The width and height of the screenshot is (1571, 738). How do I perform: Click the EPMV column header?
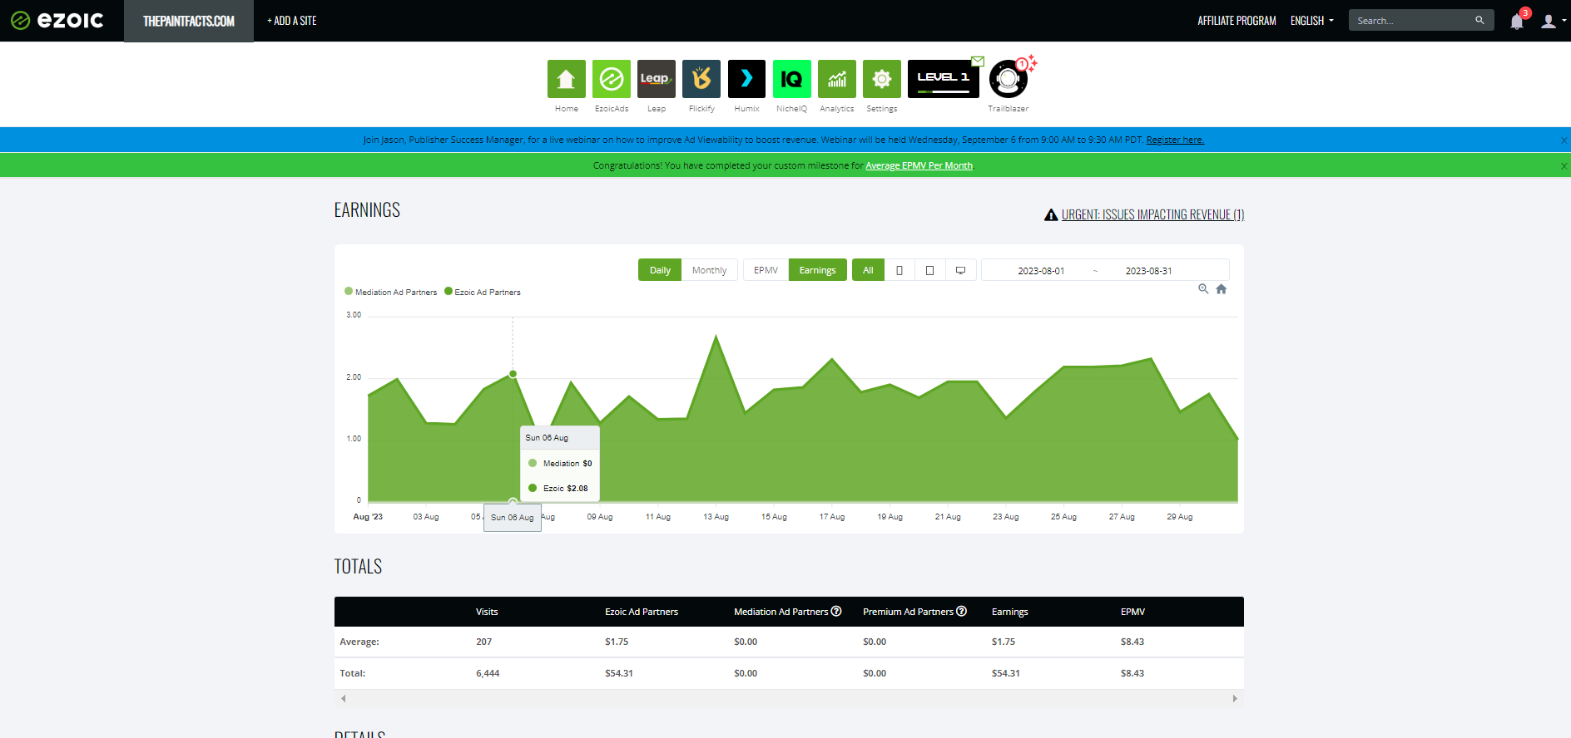(x=1132, y=612)
